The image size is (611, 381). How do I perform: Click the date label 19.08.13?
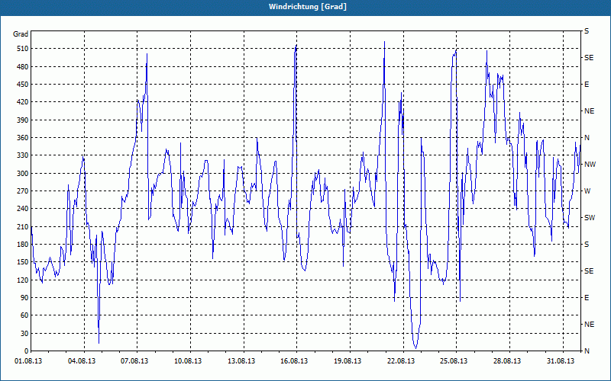pos(348,361)
